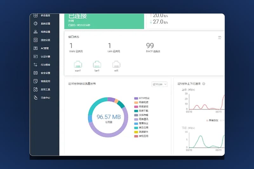Open the AC管理 sidebar icon

click(36, 48)
